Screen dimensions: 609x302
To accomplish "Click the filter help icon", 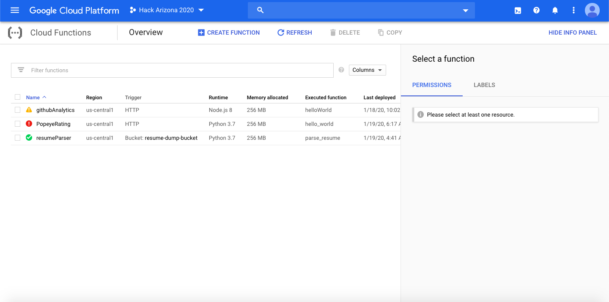I will 341,70.
